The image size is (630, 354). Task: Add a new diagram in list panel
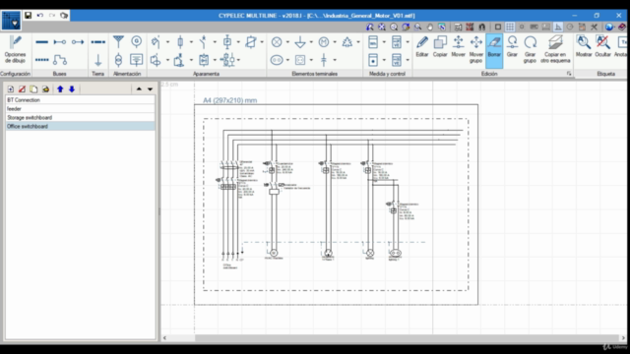click(11, 89)
